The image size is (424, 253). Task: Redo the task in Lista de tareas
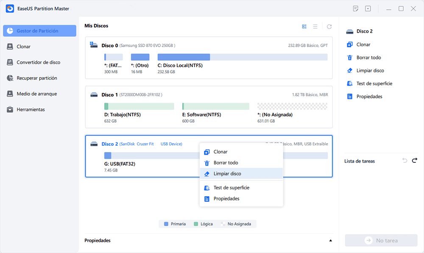point(415,161)
